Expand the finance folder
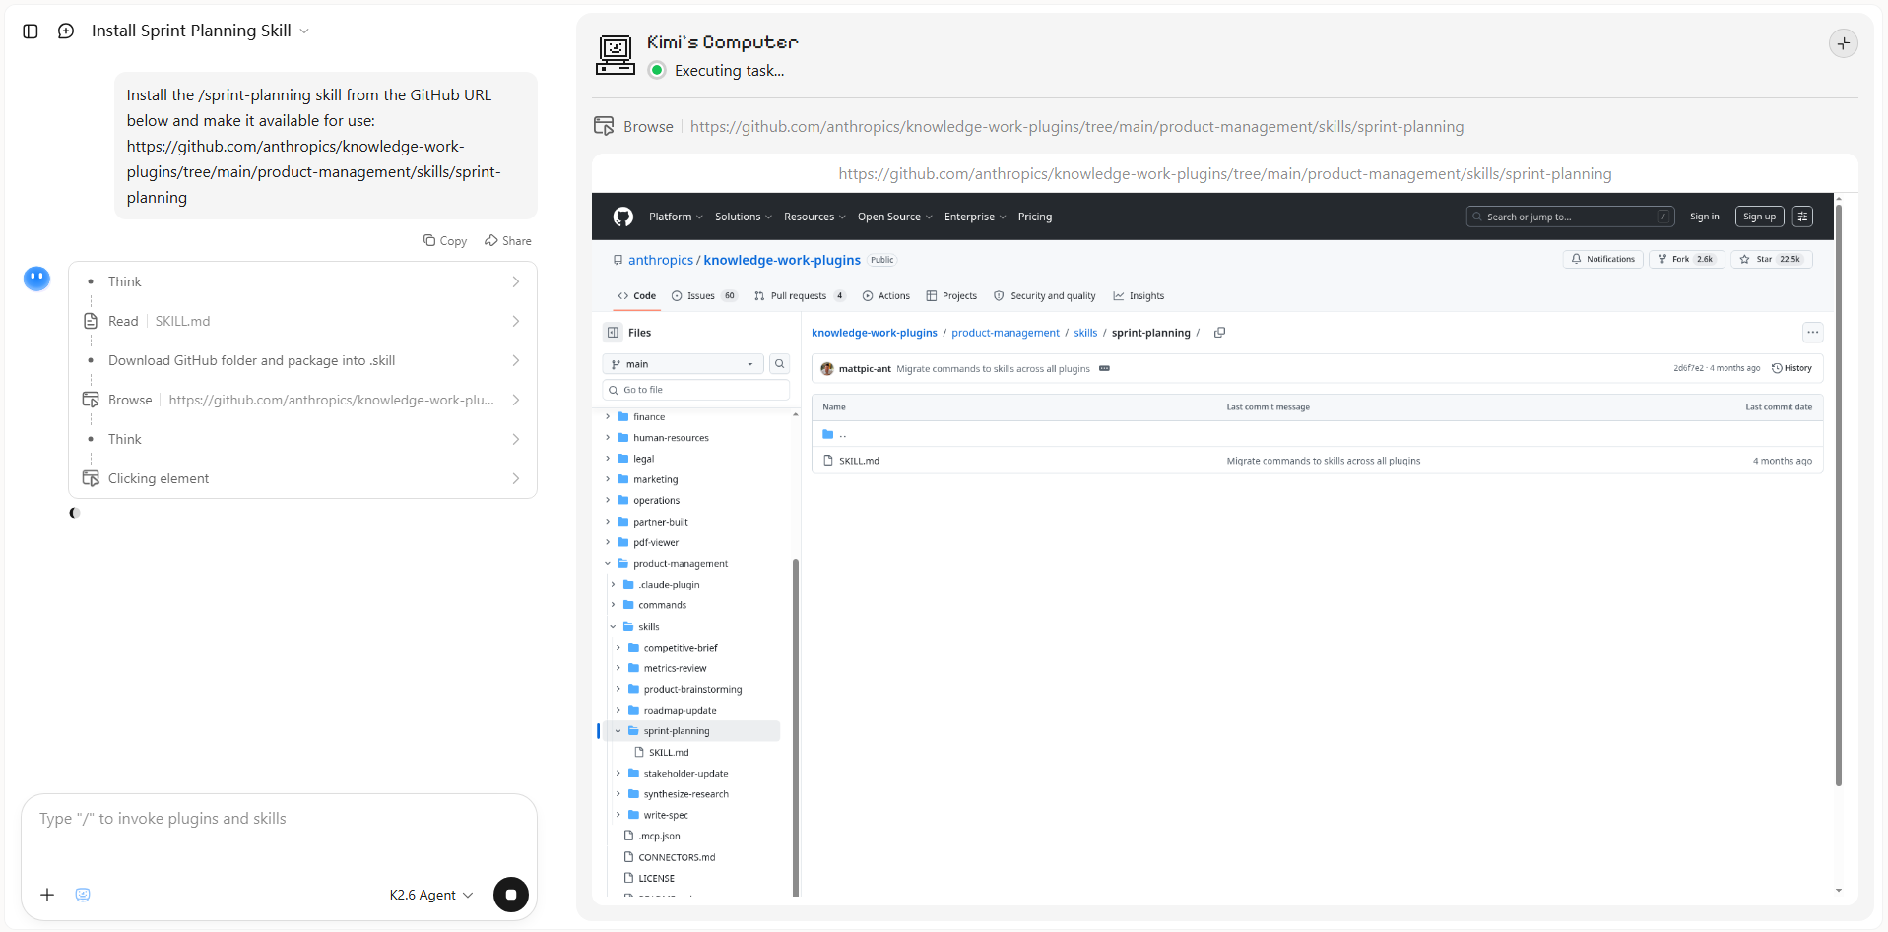Image resolution: width=1888 pixels, height=932 pixels. click(608, 417)
